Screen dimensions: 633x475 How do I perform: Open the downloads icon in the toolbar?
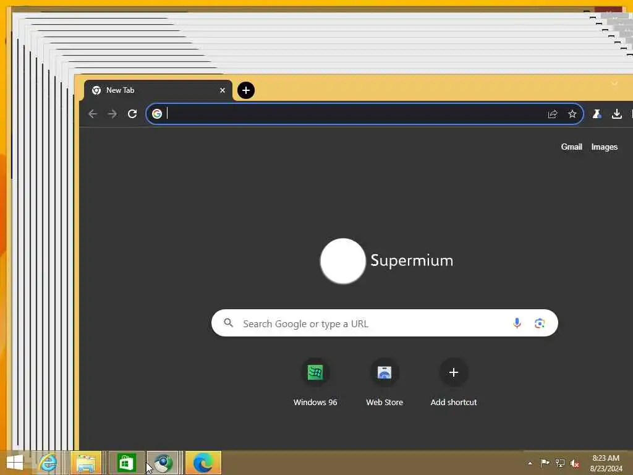click(x=616, y=114)
